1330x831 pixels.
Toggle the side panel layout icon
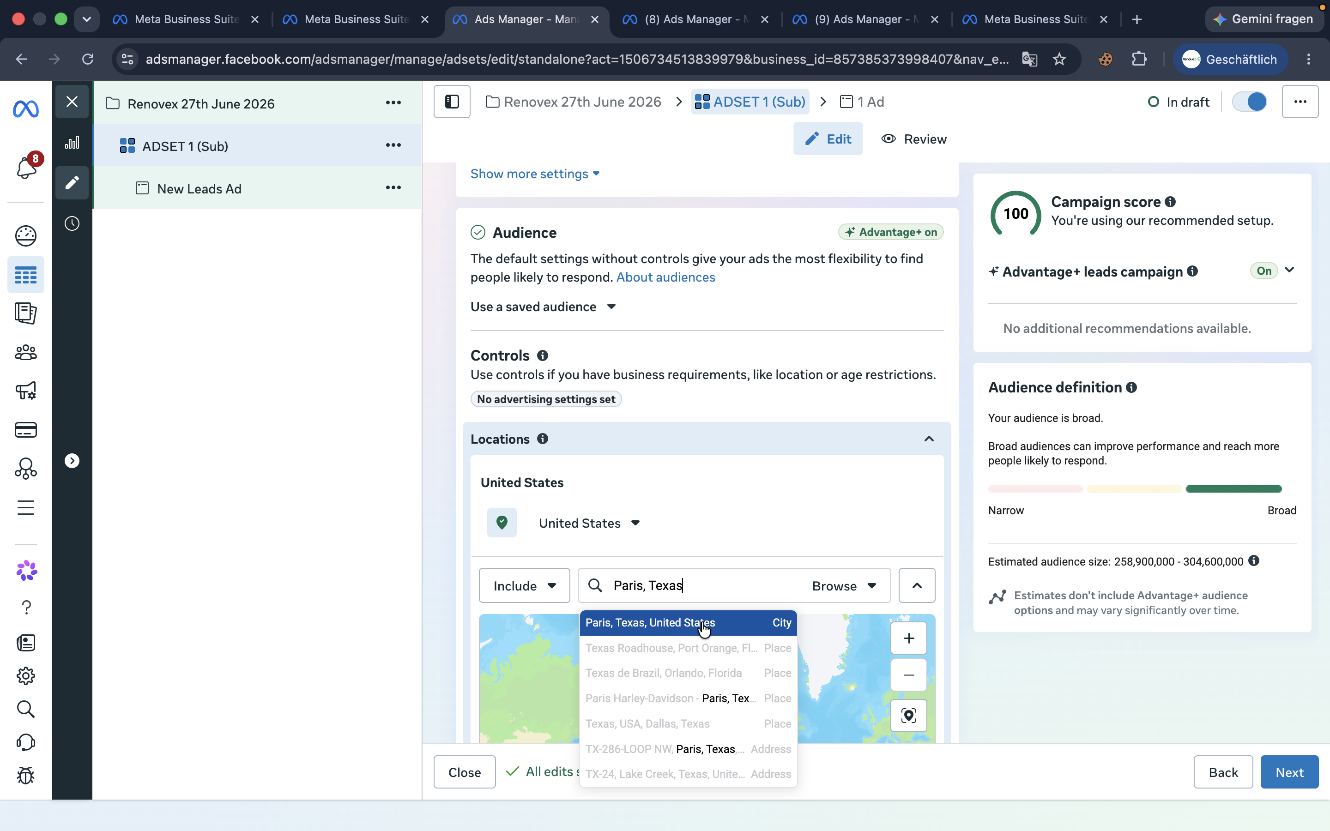click(452, 102)
